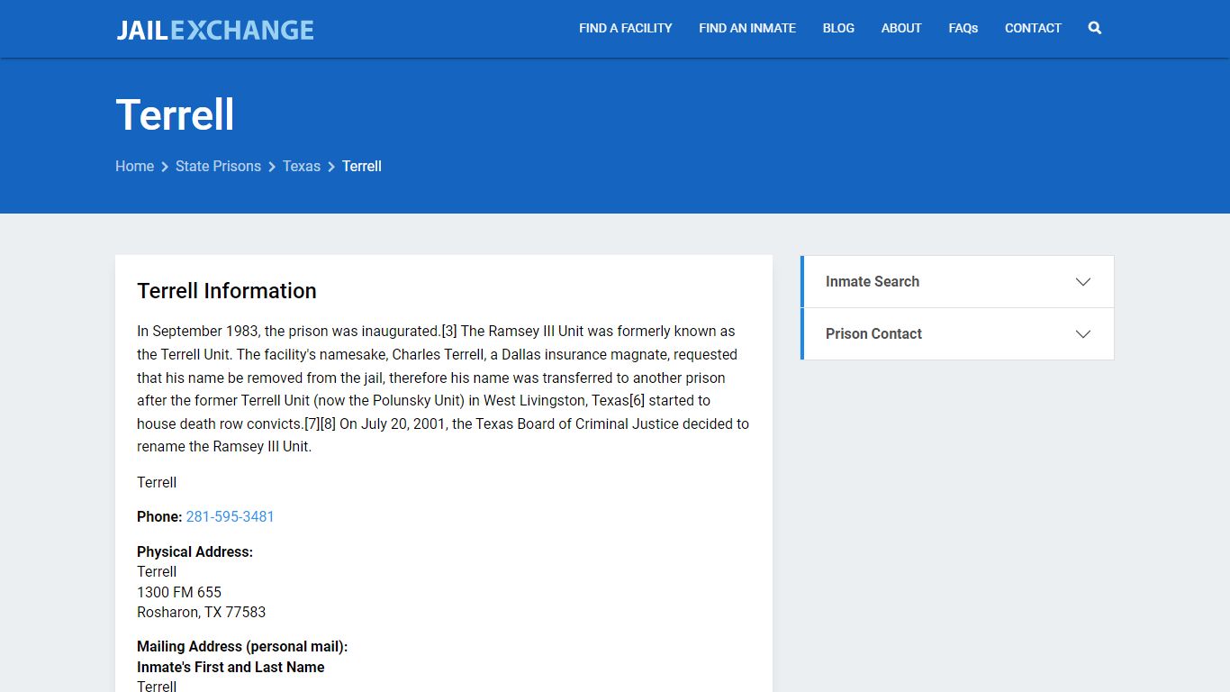Select the Prison Contact panel title
The width and height of the screenshot is (1230, 692).
coord(873,333)
